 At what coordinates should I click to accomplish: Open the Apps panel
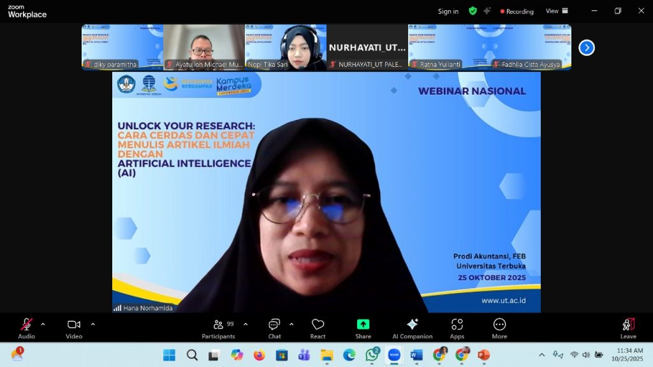pos(457,327)
